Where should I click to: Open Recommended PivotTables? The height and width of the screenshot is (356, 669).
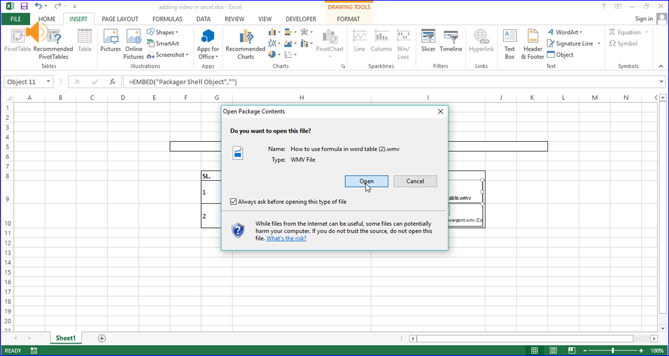53,44
